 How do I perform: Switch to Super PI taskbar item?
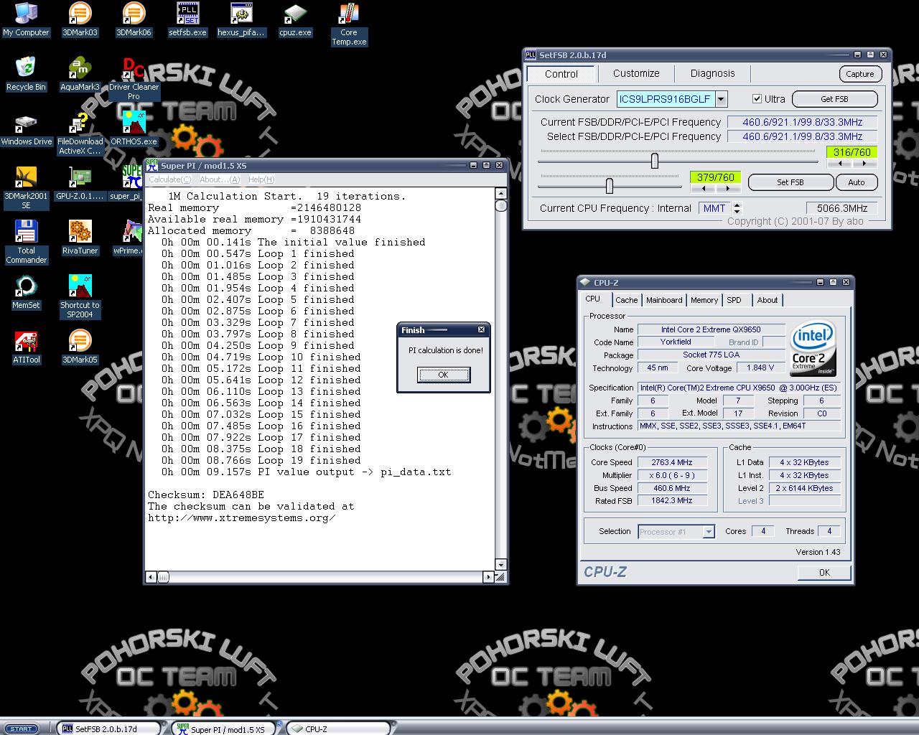click(223, 729)
